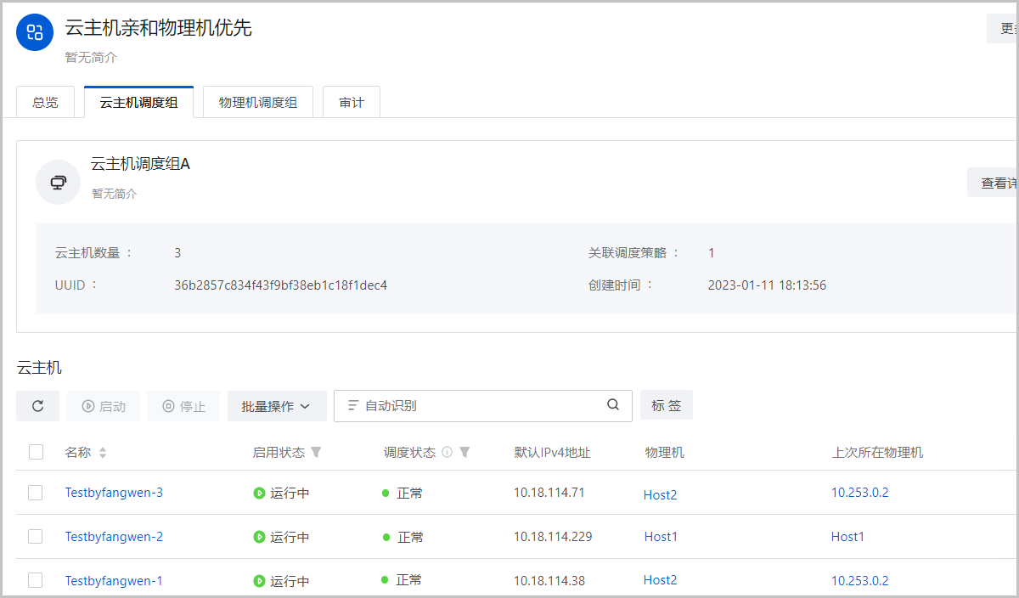Click the refresh icon button
This screenshot has width=1019, height=598.
click(x=37, y=406)
